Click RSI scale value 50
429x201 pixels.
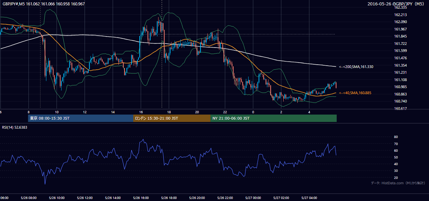click(x=396, y=157)
